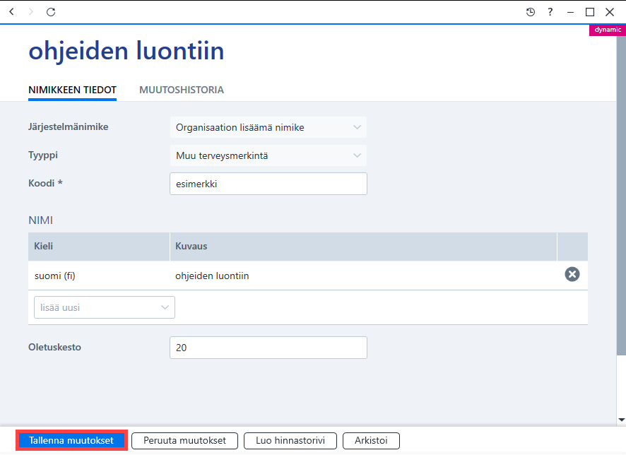Select the Nimikkeen tiedot tab
626x455 pixels.
pos(72,90)
